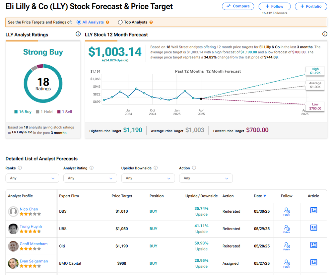Viewport: 331px width, 275px height.
Task: Click info icon for 12 Month Forecast
Action: click(325, 34)
